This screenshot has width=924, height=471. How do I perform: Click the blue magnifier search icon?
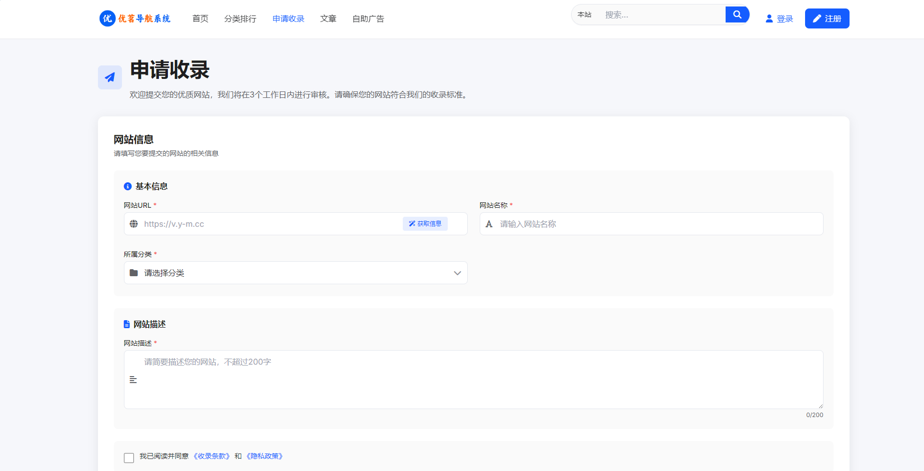tap(737, 14)
